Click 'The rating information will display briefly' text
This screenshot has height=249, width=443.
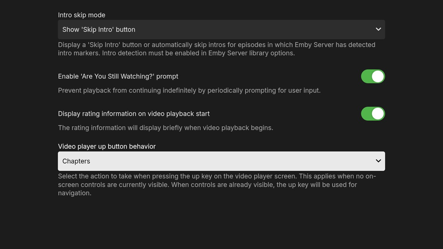pyautogui.click(x=165, y=128)
